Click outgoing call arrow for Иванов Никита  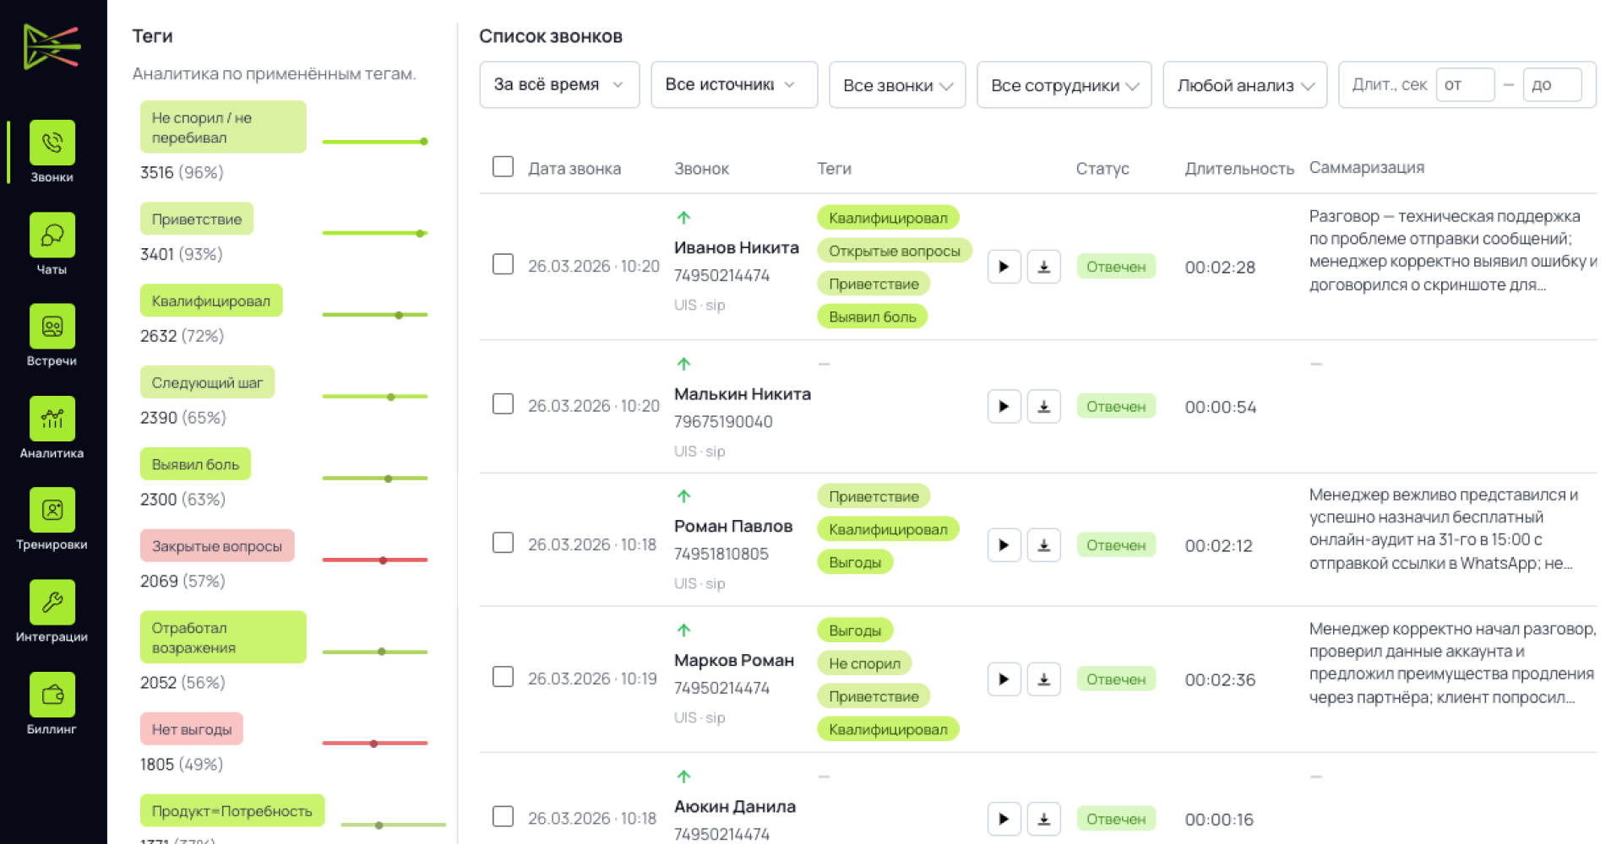[x=684, y=218]
